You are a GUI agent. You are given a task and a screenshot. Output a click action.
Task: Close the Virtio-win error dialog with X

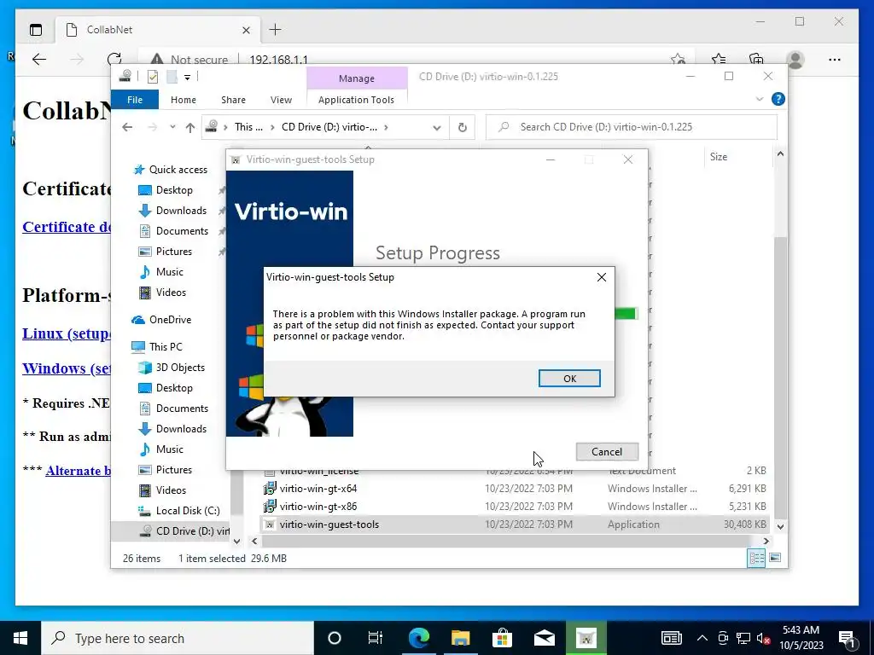(x=602, y=277)
